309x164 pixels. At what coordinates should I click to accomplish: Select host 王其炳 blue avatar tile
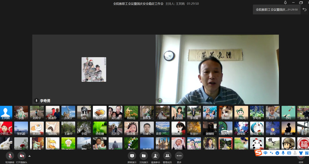(x=6, y=113)
